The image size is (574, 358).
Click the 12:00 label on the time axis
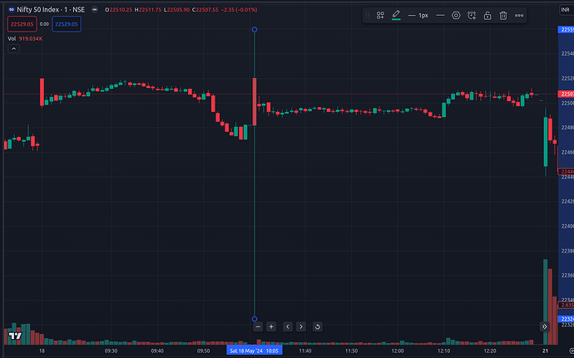coord(398,351)
